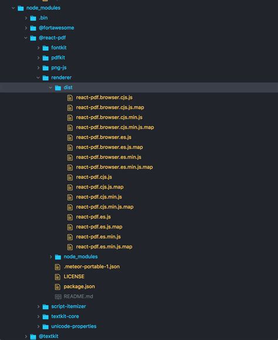
Task: Expand the textkit-core folder chevron
Action: tap(38, 317)
